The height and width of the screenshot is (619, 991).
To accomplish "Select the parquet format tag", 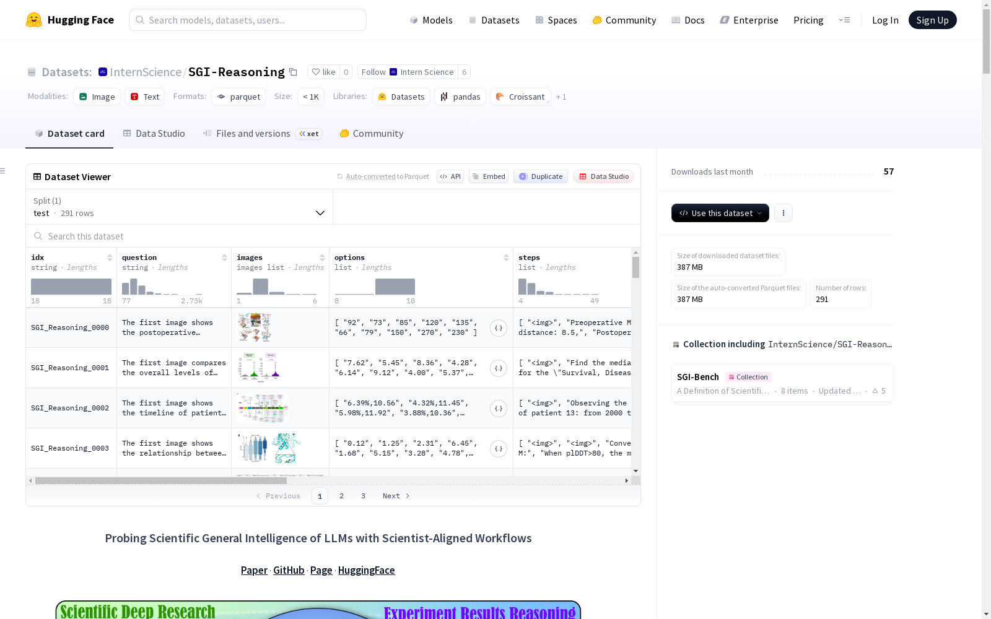I will pyautogui.click(x=238, y=97).
